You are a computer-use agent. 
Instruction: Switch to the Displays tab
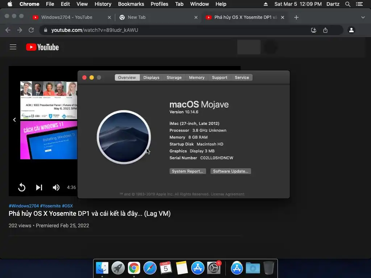pos(151,77)
